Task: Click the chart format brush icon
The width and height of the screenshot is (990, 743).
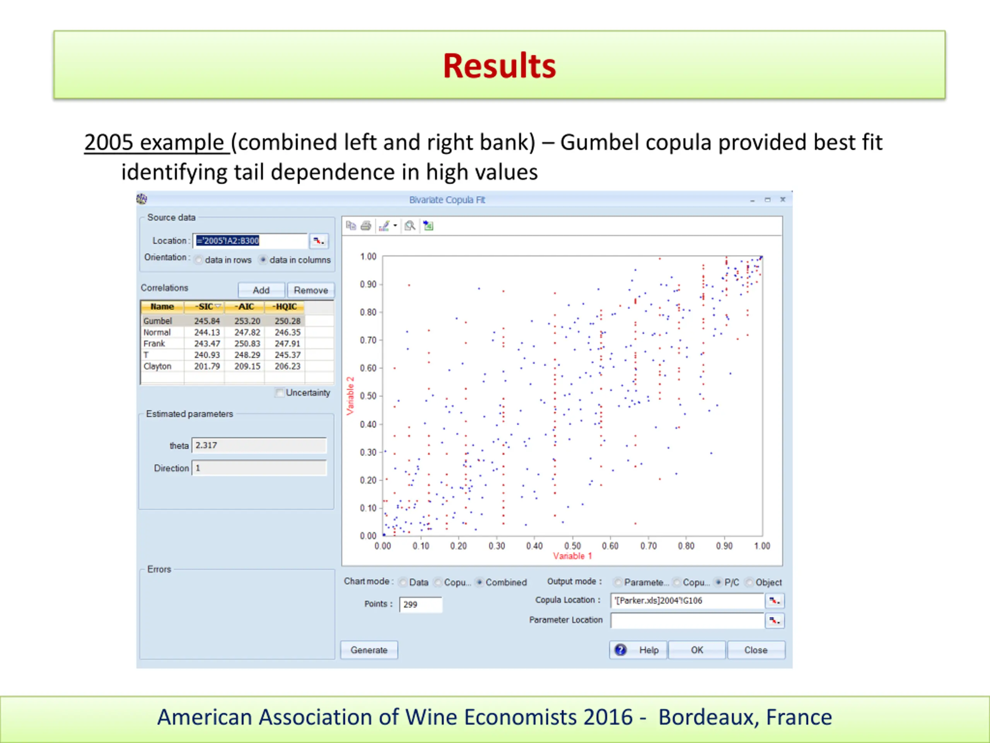Action: [384, 226]
